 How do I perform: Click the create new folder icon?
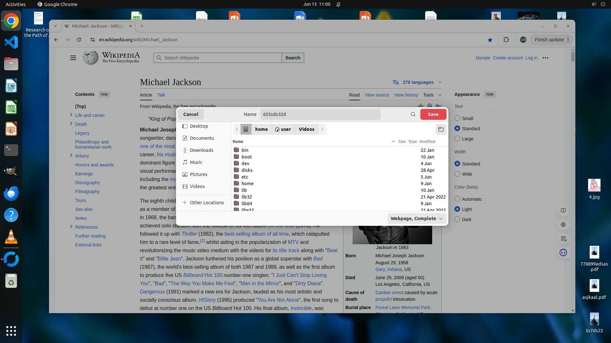click(x=441, y=129)
